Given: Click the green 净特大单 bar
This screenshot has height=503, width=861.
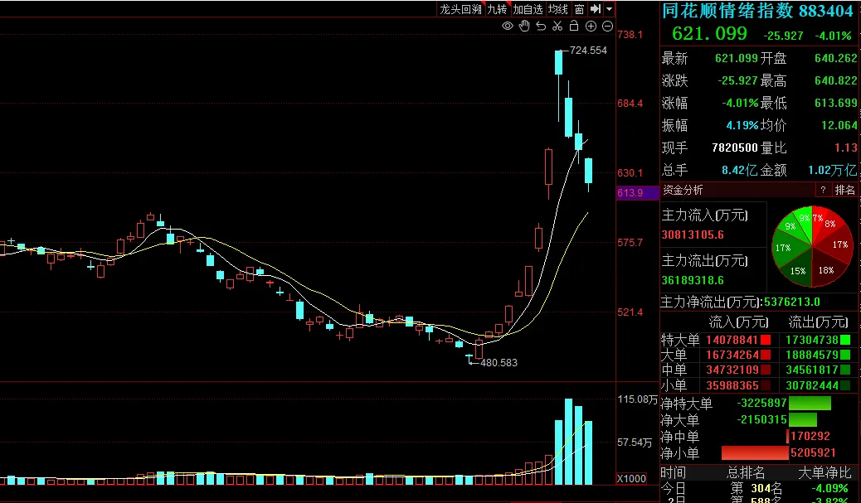Looking at the screenshot, I should click(x=810, y=404).
